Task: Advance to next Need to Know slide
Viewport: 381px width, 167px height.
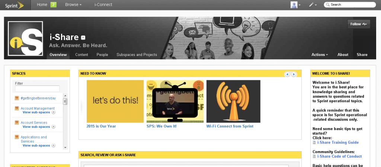Action: click(294, 74)
